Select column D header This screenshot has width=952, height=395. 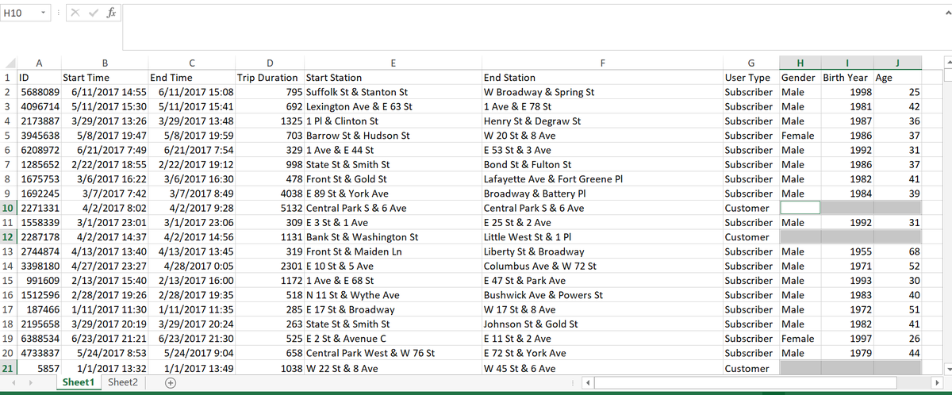pyautogui.click(x=270, y=63)
